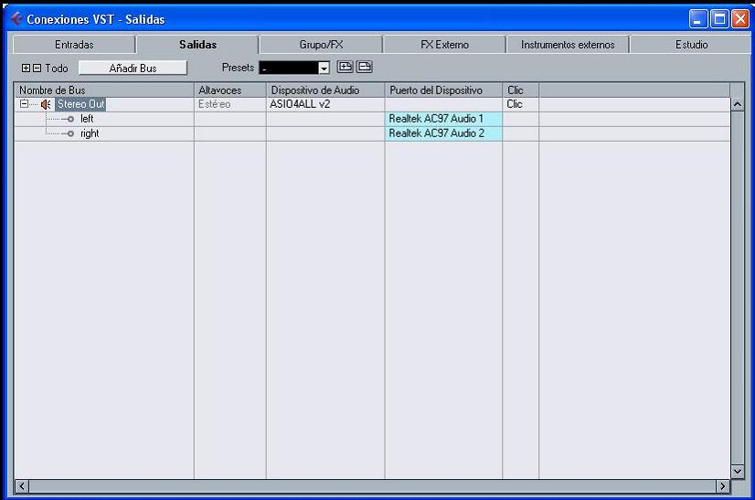The height and width of the screenshot is (500, 755).
Task: Open the Grupo/FX tab
Action: (321, 45)
